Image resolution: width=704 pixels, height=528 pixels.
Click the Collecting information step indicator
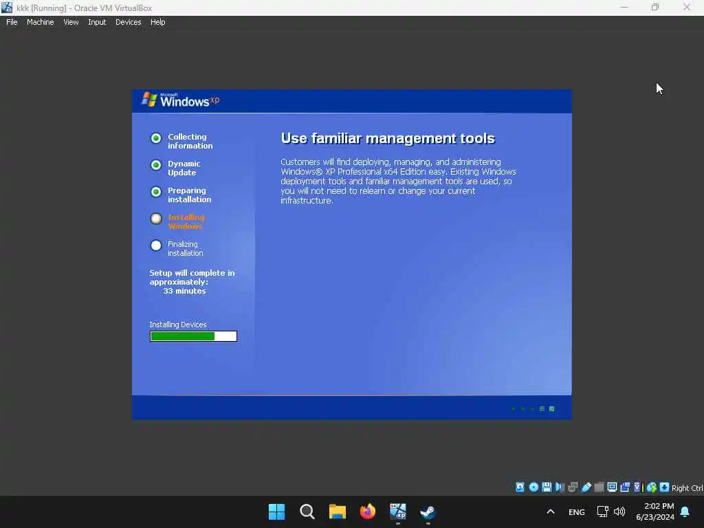pyautogui.click(x=156, y=138)
